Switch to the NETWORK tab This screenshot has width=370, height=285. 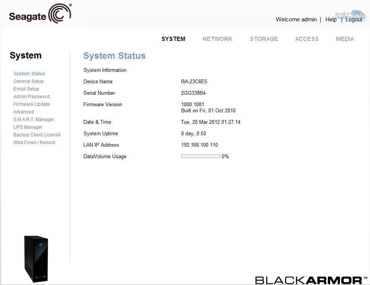[217, 39]
